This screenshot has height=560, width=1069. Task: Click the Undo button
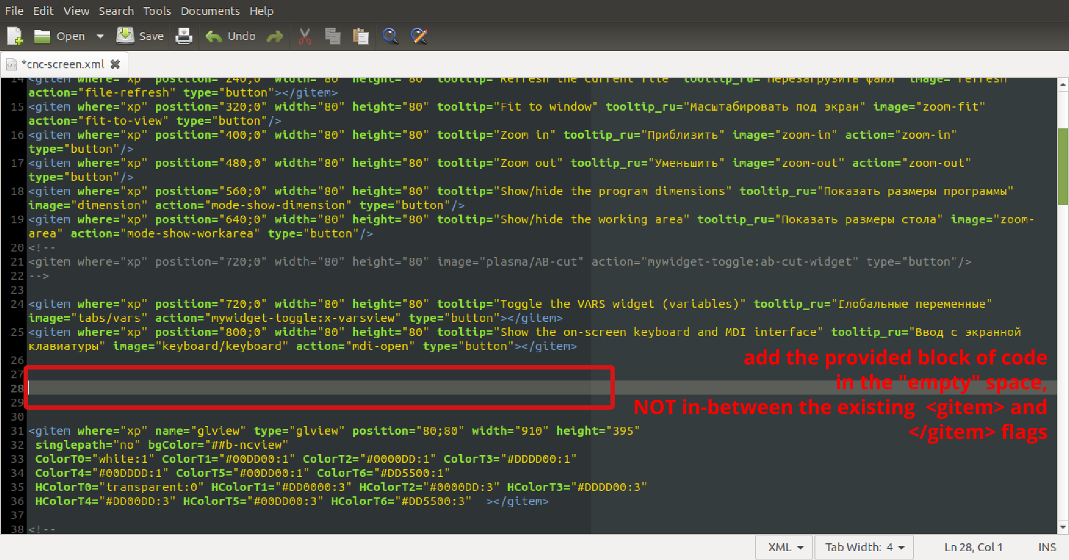[x=231, y=36]
